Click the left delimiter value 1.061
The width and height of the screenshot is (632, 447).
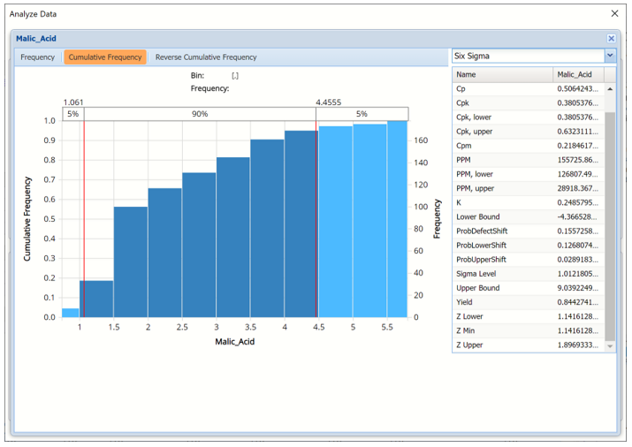tap(73, 102)
